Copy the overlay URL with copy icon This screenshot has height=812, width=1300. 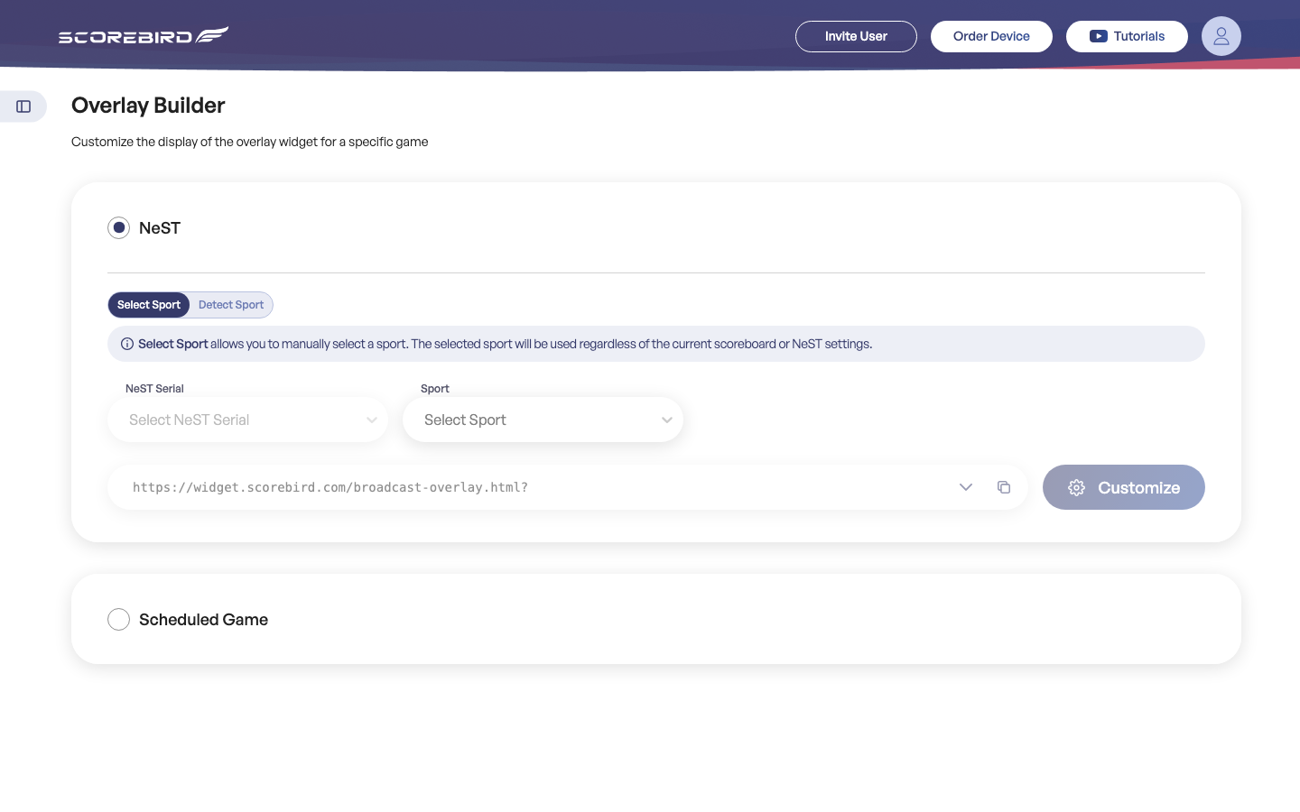click(x=1003, y=487)
